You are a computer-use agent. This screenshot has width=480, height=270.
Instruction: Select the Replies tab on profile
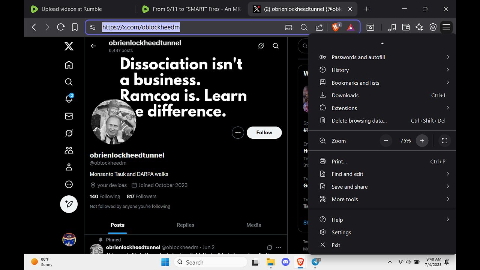(x=186, y=225)
